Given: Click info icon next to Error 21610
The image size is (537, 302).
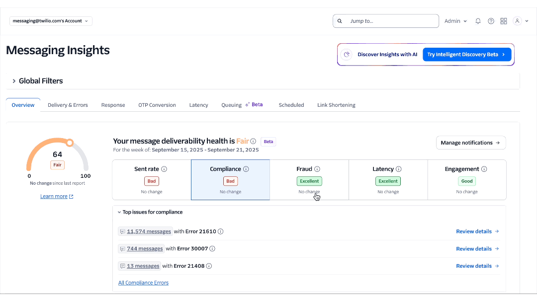Looking at the screenshot, I should pyautogui.click(x=221, y=231).
